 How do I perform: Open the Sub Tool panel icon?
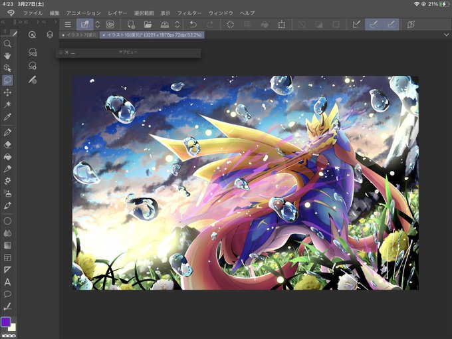pyautogui.click(x=33, y=52)
